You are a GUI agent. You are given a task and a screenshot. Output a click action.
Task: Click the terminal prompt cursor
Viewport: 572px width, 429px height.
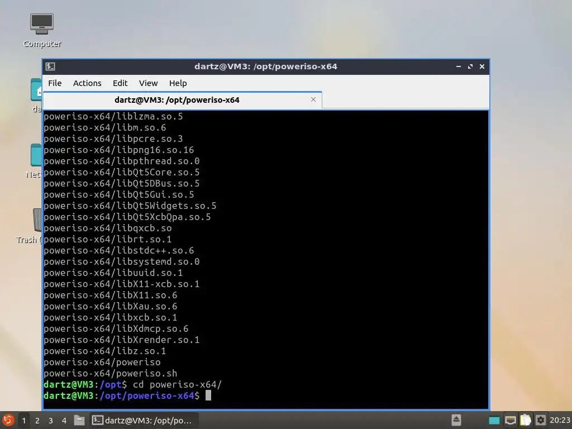[208, 395]
